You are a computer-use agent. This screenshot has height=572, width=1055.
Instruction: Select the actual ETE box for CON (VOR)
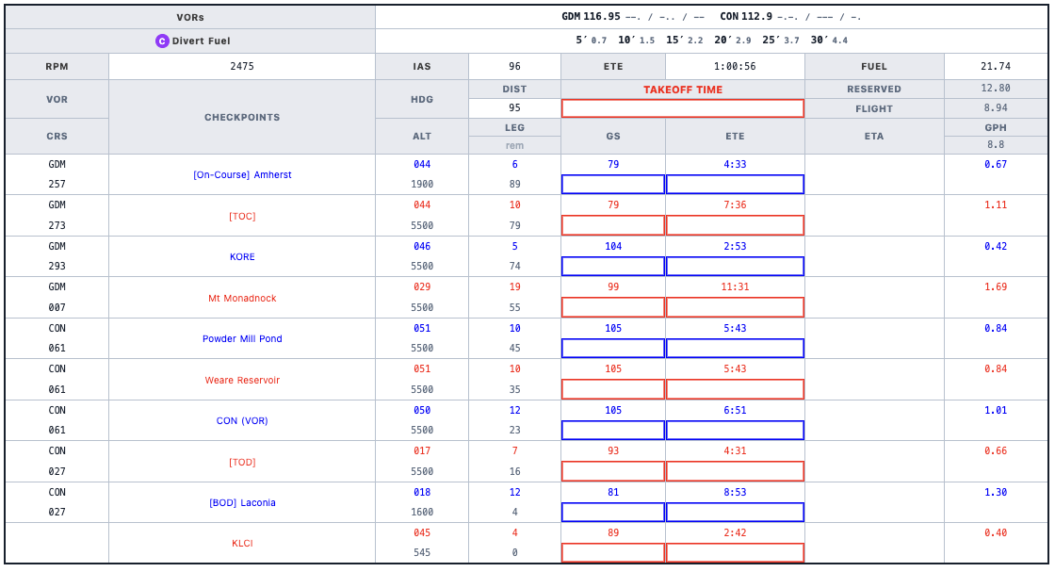[x=735, y=431]
